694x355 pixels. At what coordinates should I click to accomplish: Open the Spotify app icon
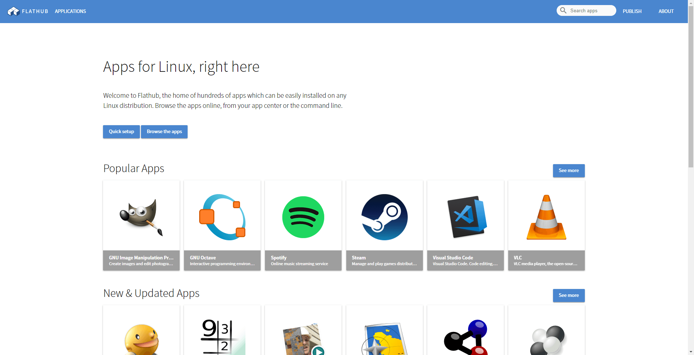303,217
